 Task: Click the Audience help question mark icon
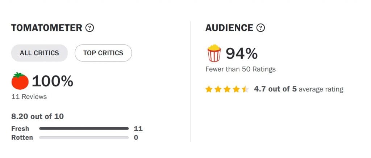tap(261, 28)
